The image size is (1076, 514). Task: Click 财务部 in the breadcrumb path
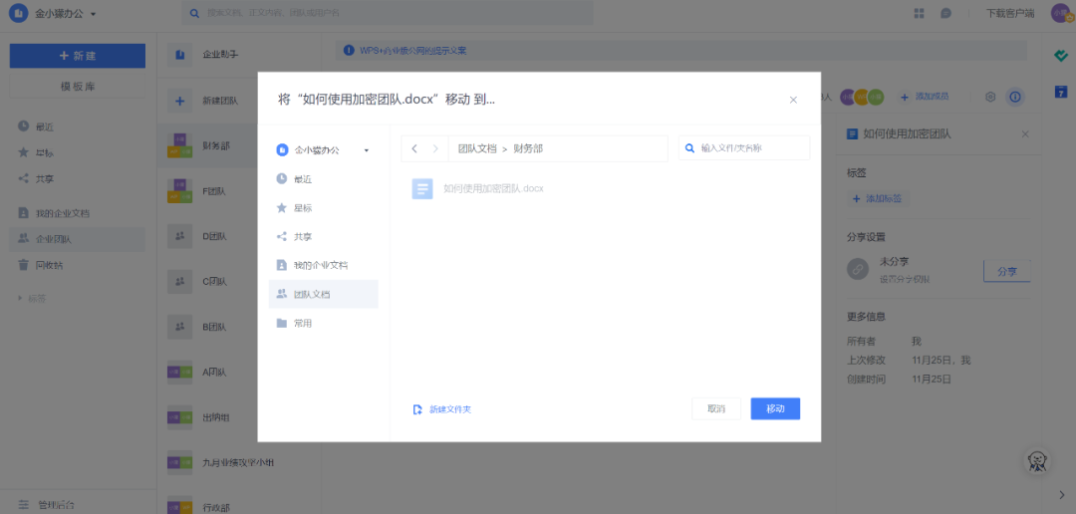coord(528,148)
